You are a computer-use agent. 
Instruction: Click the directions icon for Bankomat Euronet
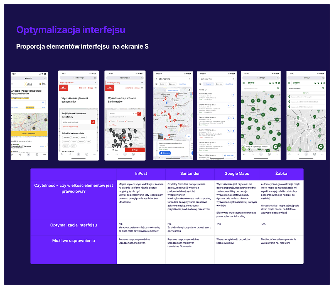pos(233,95)
